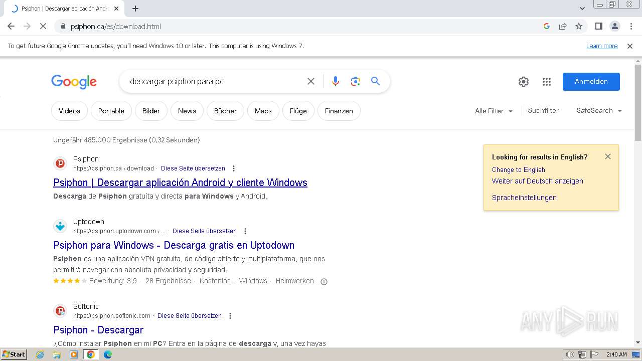
Task: Close the language suggestion box
Action: click(608, 156)
